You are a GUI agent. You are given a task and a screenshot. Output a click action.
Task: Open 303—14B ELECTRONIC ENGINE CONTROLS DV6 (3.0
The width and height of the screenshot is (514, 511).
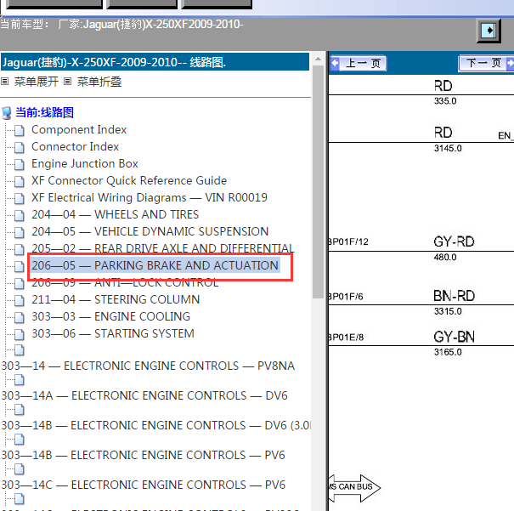(156, 425)
